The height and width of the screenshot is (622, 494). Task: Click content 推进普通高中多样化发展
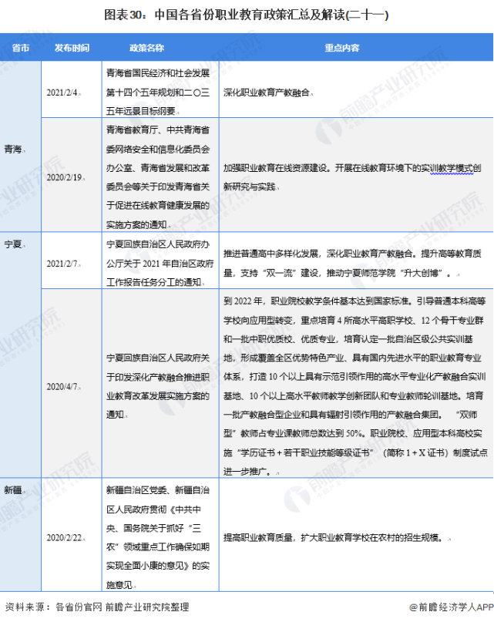[x=352, y=264]
